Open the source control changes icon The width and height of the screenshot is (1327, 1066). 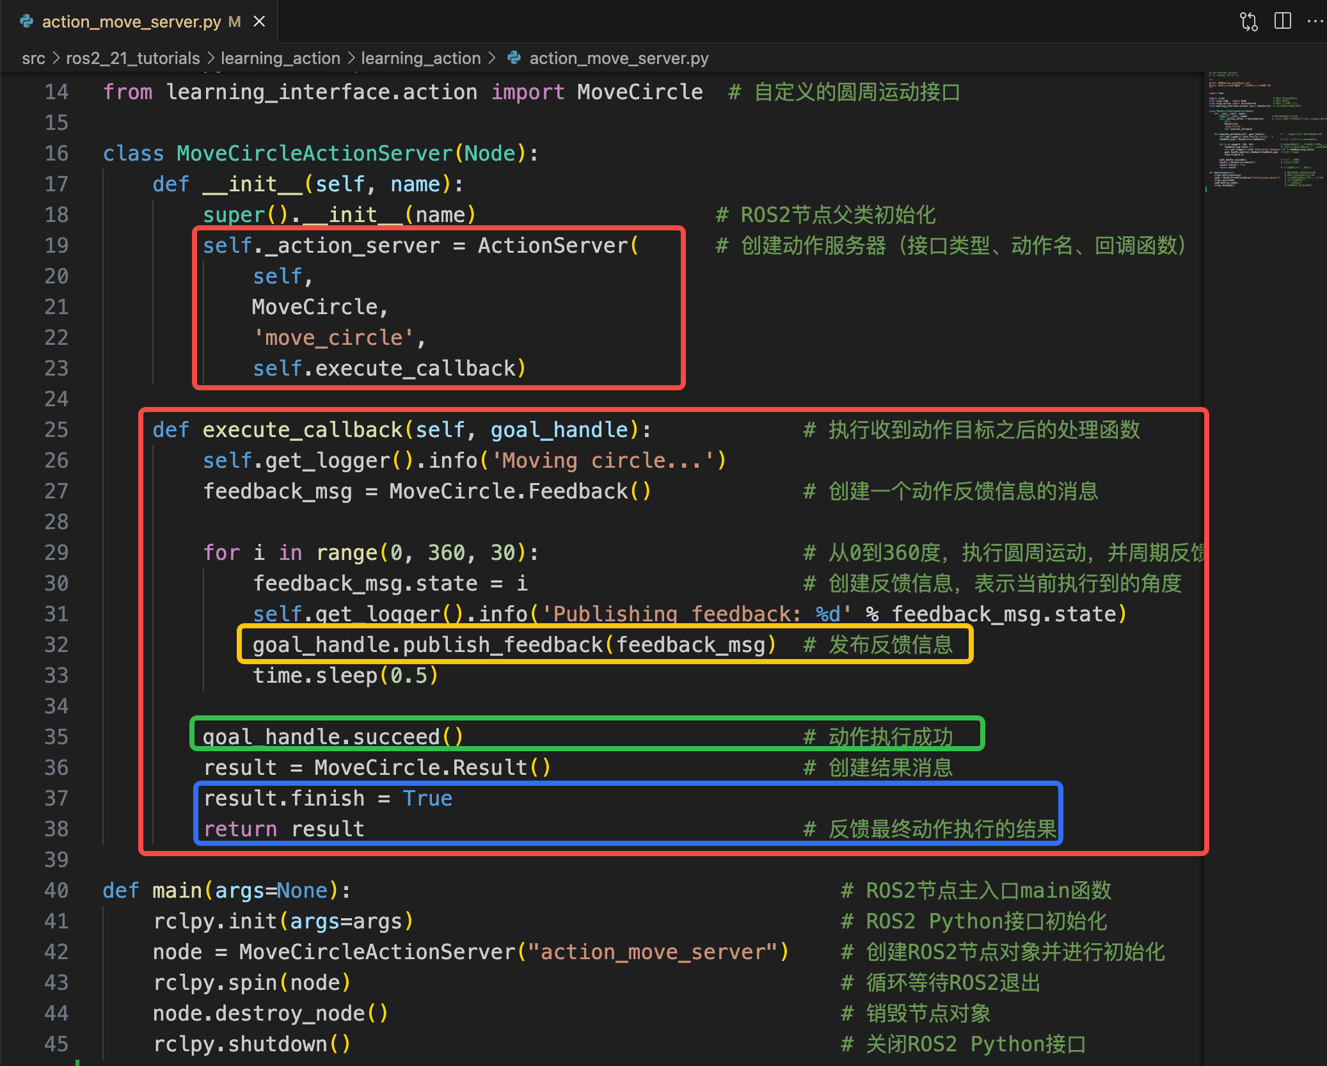[1248, 21]
